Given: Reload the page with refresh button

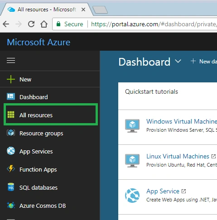Looking at the screenshot, I should pyautogui.click(x=31, y=24).
